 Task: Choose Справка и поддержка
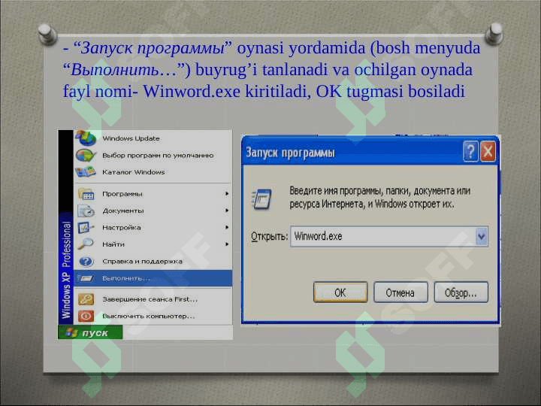point(153,261)
